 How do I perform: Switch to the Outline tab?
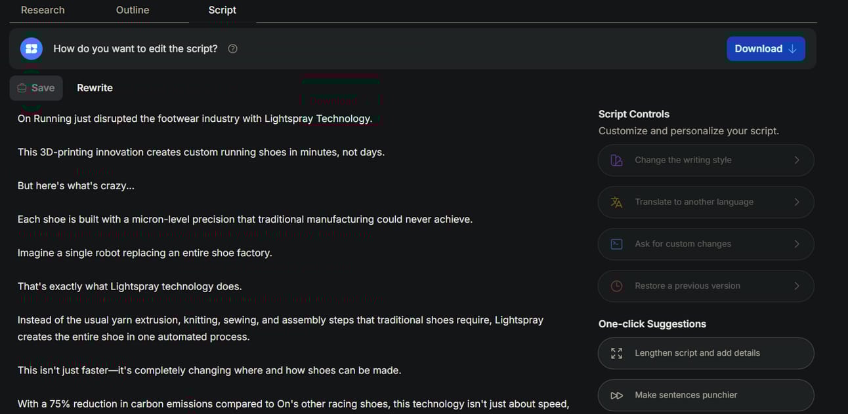coord(133,10)
